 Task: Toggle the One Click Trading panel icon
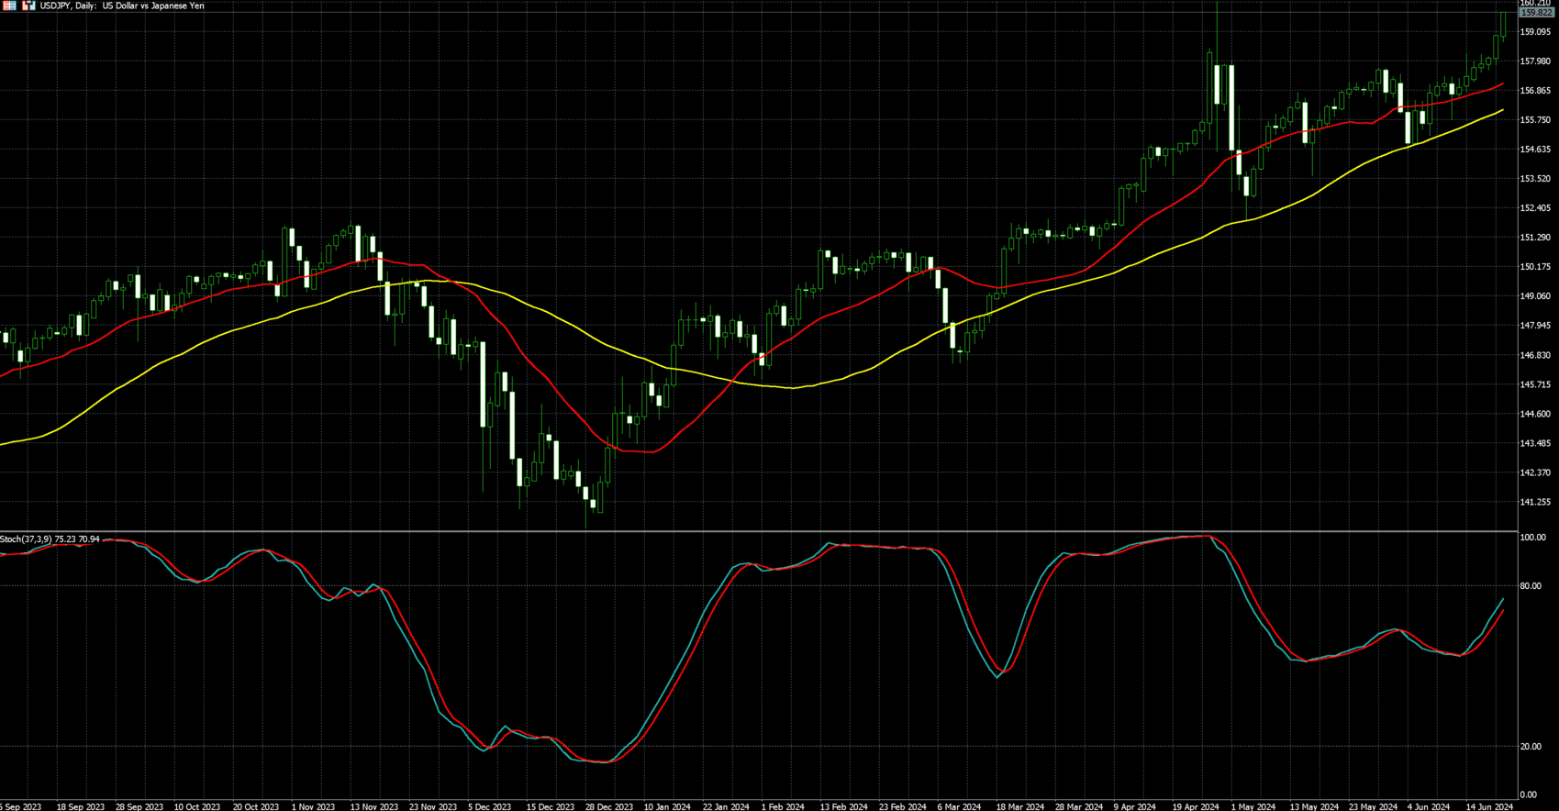(28, 6)
